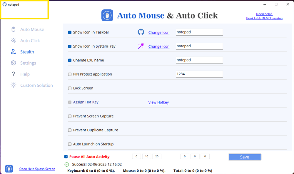Click the Auto Mouse sidebar mouse icon

coord(13,29)
